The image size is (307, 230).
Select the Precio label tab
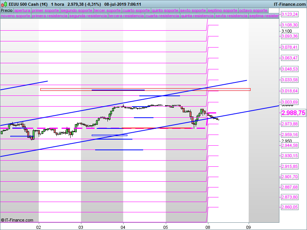point(7,11)
